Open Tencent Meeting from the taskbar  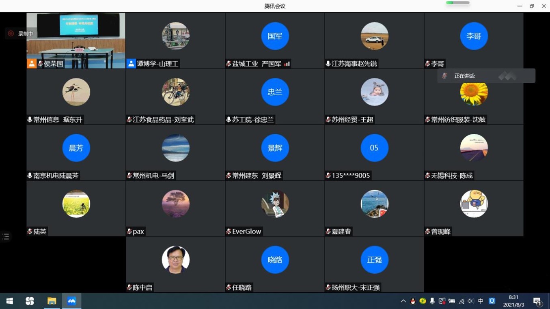click(x=71, y=301)
